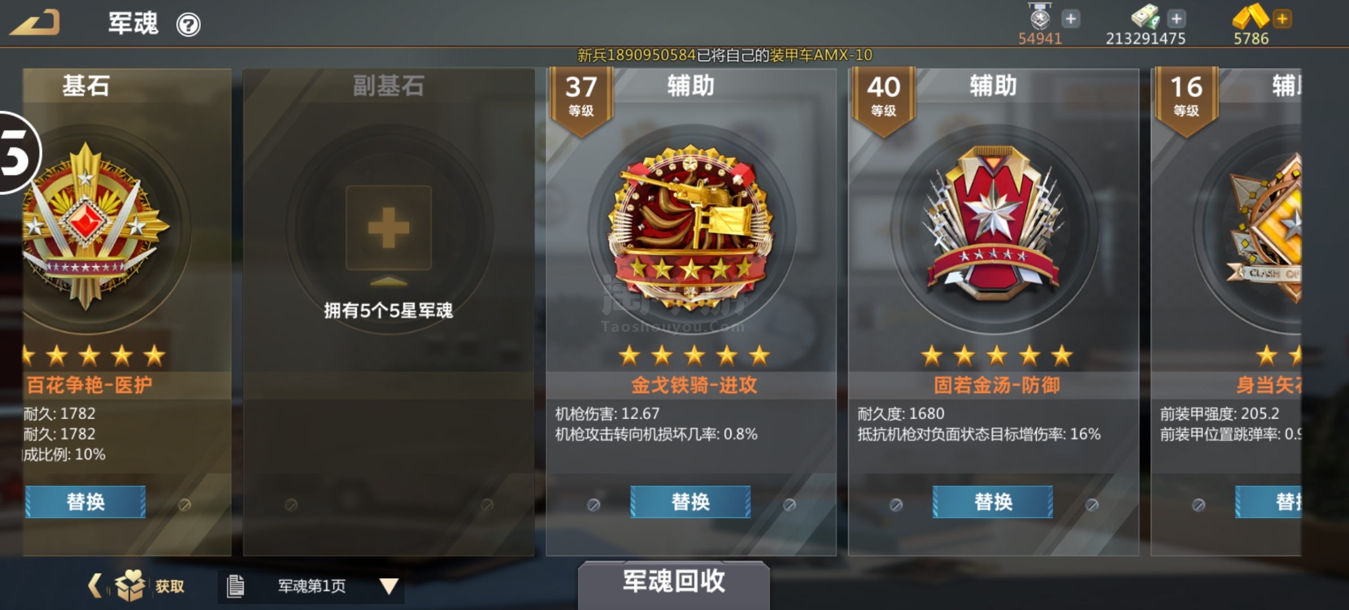Select the 金戈铁骑-进攻 badge emblem

pyautogui.click(x=690, y=226)
